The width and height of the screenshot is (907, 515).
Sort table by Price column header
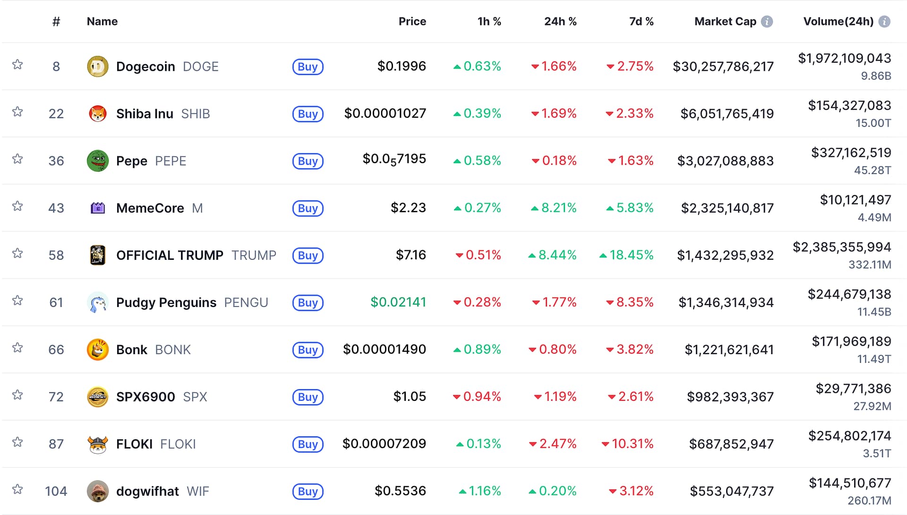click(x=412, y=22)
